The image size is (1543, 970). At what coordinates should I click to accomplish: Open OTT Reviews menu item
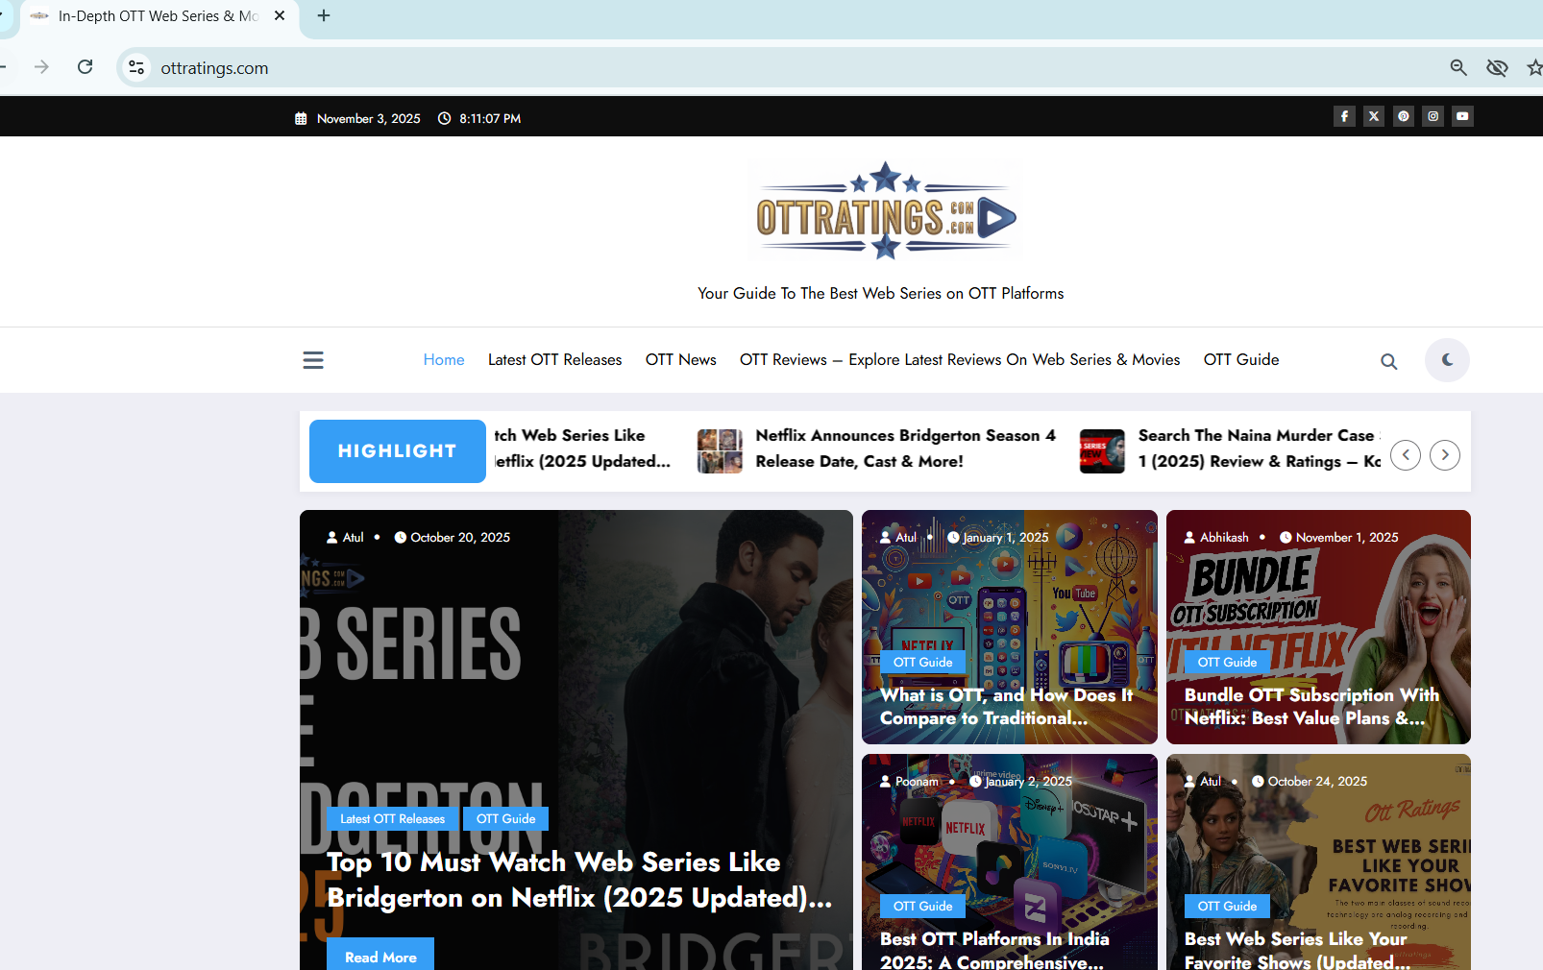(x=960, y=359)
